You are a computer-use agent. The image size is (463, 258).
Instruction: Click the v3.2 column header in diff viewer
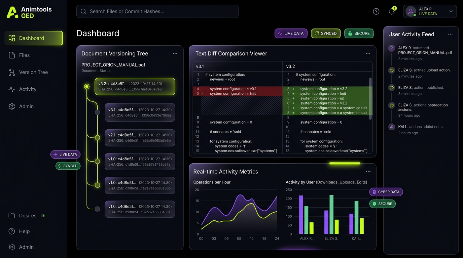290,67
